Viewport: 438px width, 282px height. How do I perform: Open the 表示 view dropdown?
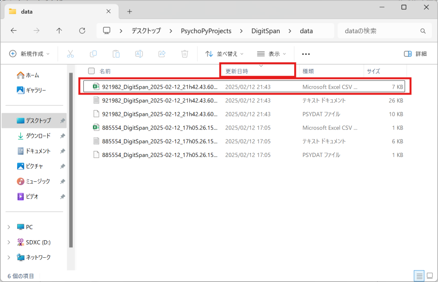271,54
